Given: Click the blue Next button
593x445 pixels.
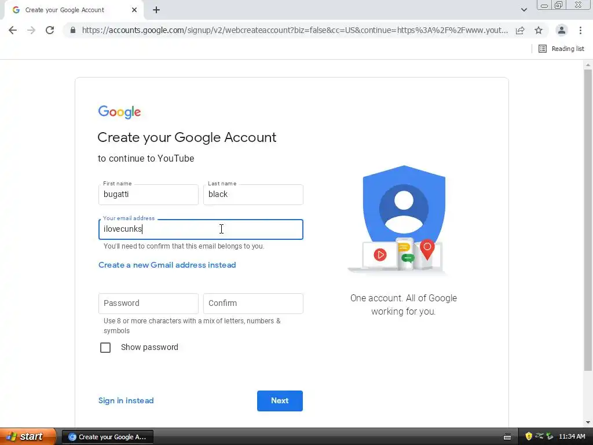Looking at the screenshot, I should (280, 401).
